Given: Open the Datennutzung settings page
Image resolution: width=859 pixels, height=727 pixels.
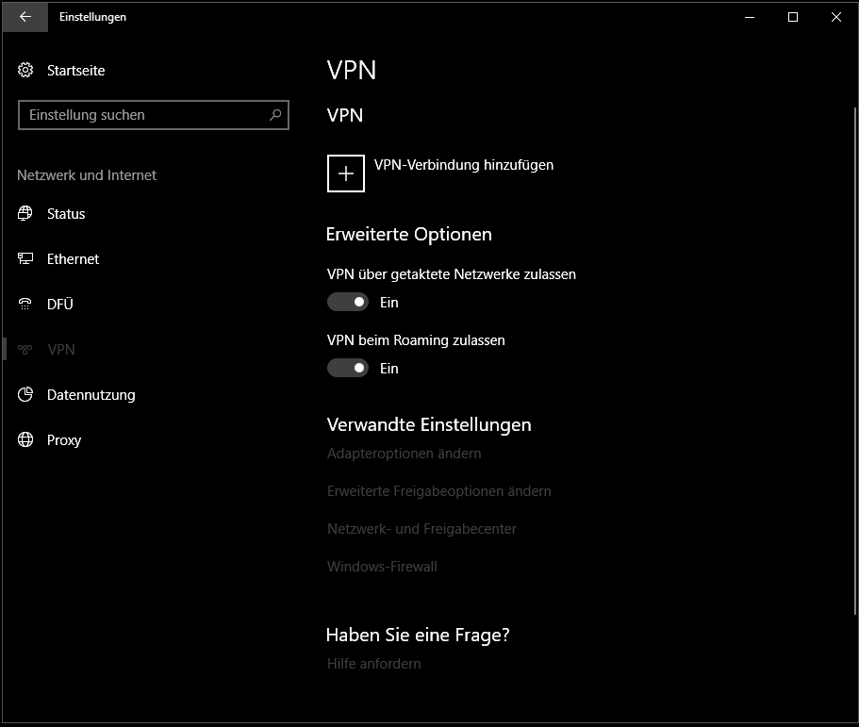Looking at the screenshot, I should point(91,395).
